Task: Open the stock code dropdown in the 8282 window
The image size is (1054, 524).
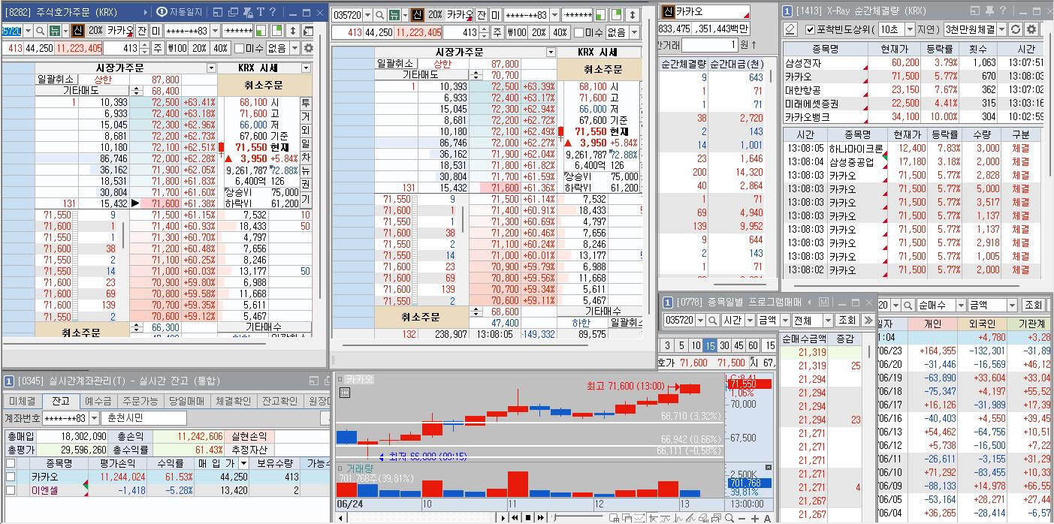Action: coord(29,31)
